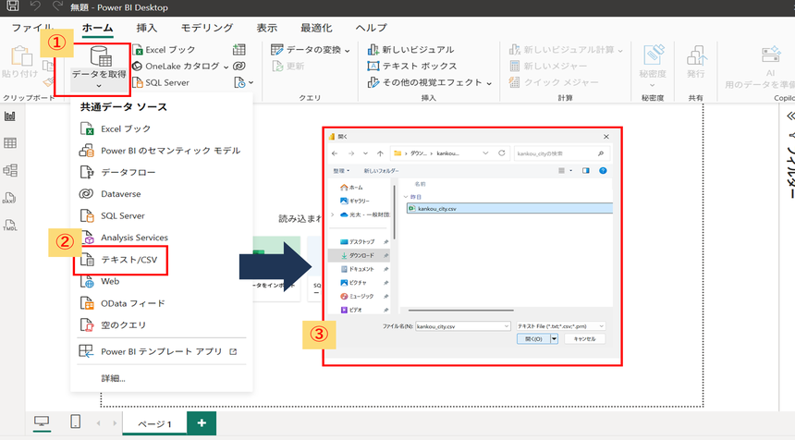The height and width of the screenshot is (440, 795).
Task: Select ホーム in the Open dialog sidebar
Action: tap(352, 188)
